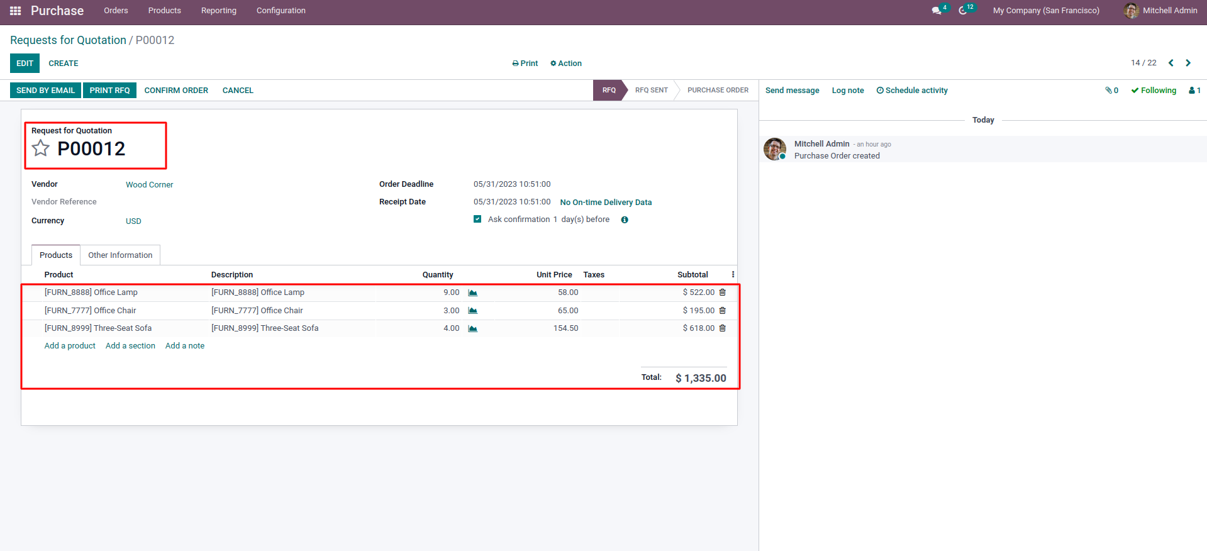Image resolution: width=1207 pixels, height=551 pixels.
Task: Click Add a section link
Action: click(130, 346)
